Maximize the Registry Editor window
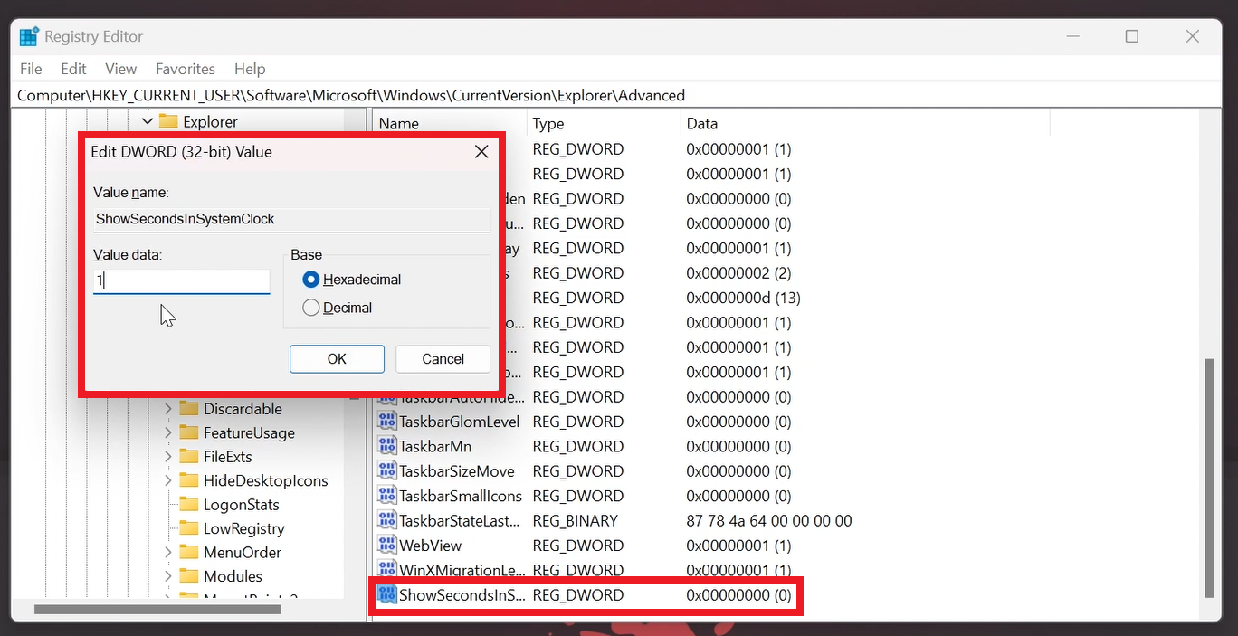Screen dimensions: 1238x636 [x=1131, y=36]
